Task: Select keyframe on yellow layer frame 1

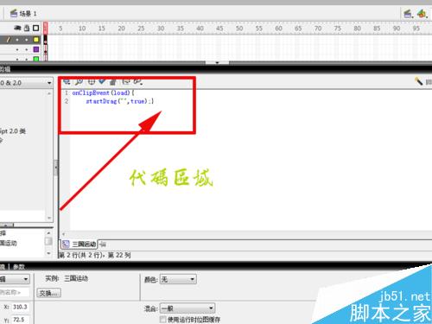Action: tap(45, 40)
